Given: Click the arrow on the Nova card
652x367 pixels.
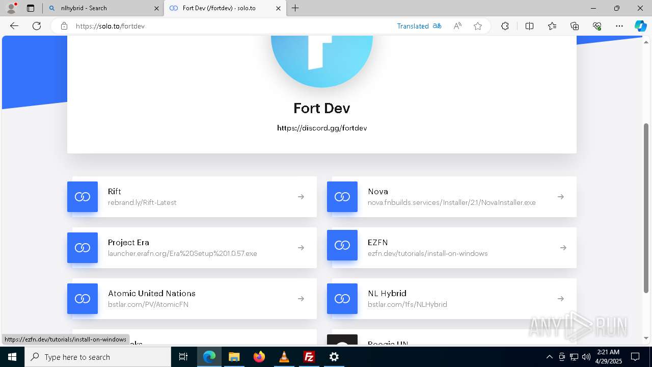Looking at the screenshot, I should [561, 197].
